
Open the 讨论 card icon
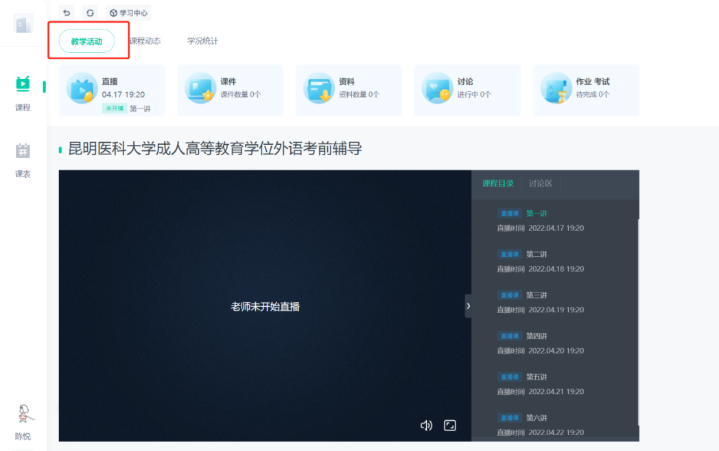(437, 88)
